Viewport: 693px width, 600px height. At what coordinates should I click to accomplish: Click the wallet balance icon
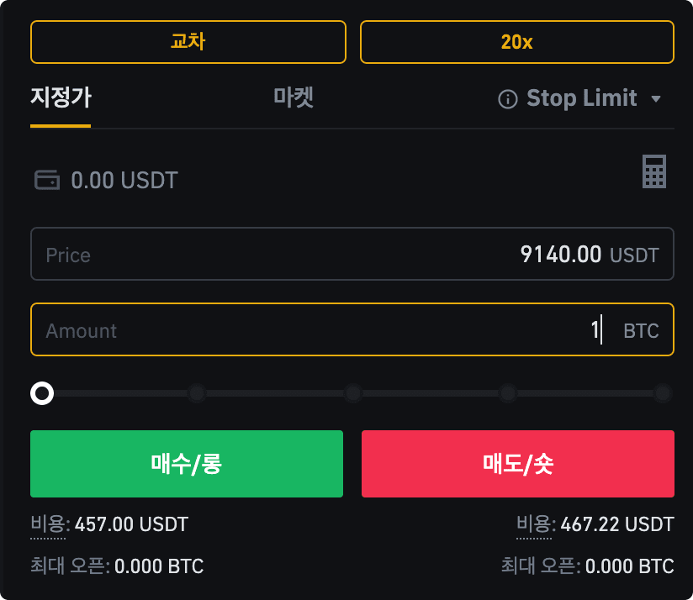coord(47,180)
